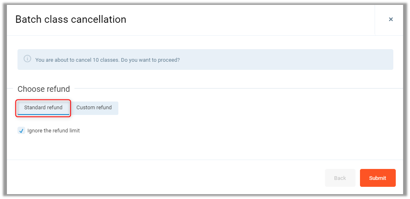Uncheck the Ignore the refund limit checkbox
This screenshot has width=410, height=199.
tap(22, 131)
